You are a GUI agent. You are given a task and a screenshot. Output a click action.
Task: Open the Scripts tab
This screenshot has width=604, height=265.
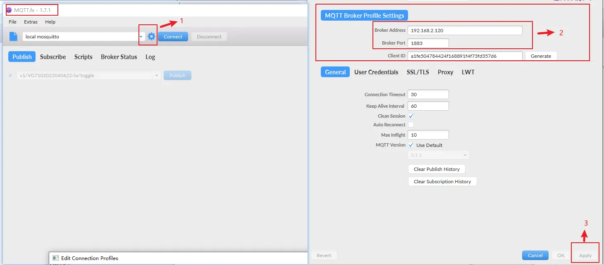(x=84, y=57)
